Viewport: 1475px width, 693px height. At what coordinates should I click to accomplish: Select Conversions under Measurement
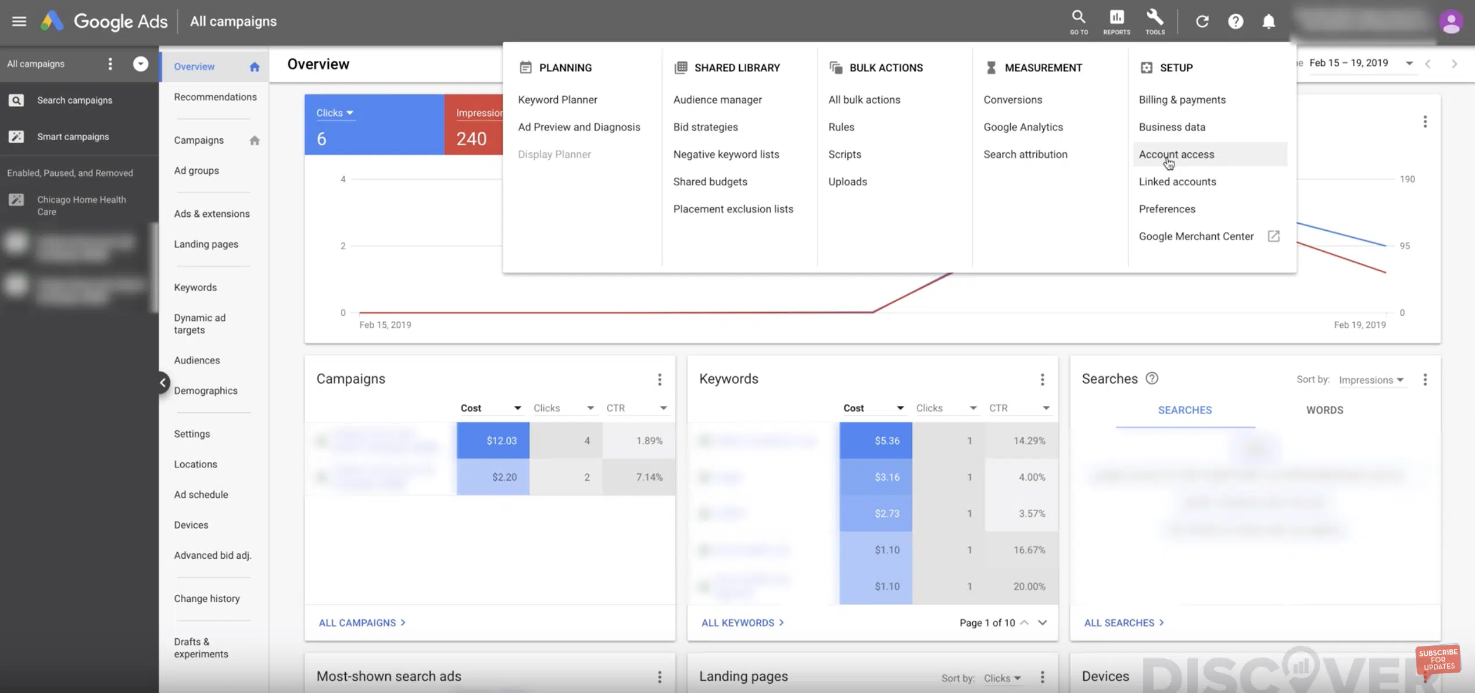click(x=1012, y=100)
